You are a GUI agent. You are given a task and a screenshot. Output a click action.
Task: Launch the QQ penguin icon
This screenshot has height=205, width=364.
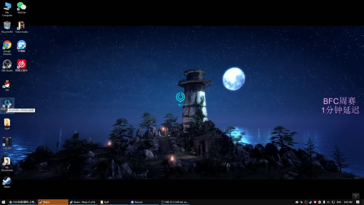tap(7, 85)
